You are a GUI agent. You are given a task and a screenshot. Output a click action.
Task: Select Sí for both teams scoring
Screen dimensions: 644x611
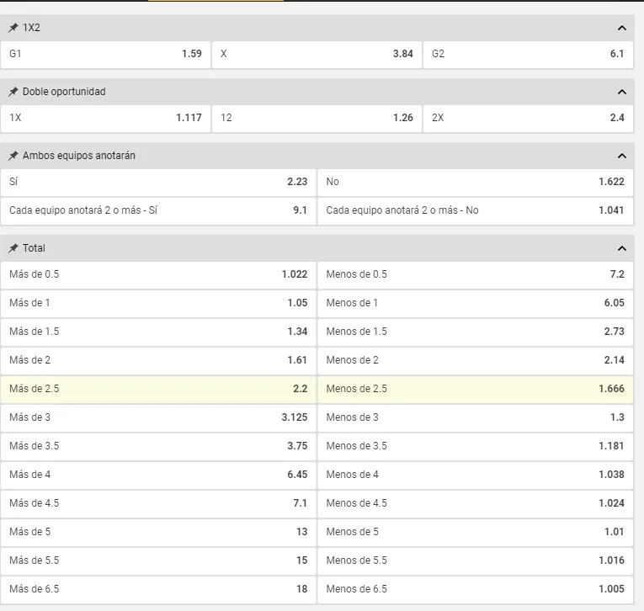point(158,182)
